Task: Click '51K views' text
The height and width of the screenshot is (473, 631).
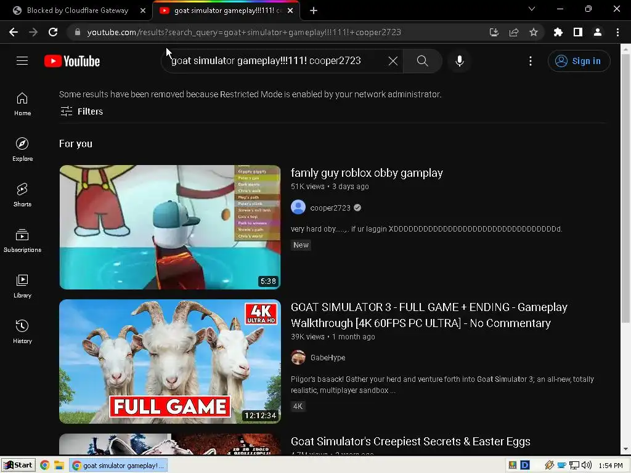Action: pos(307,186)
